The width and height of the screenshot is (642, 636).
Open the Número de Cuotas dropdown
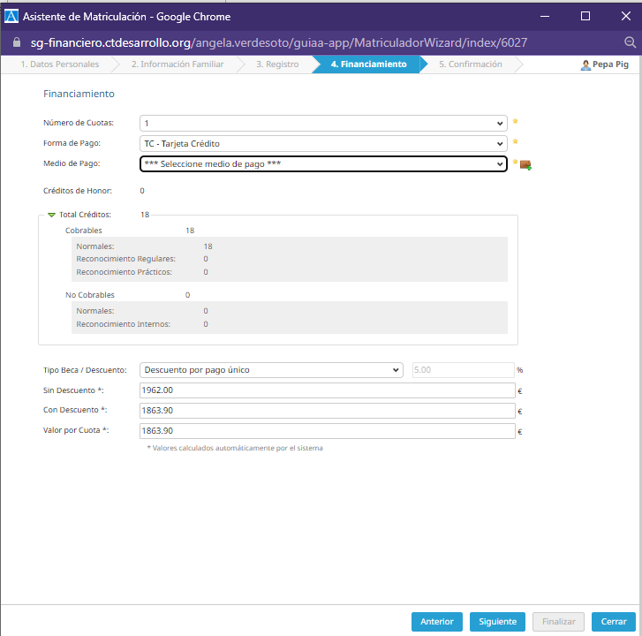pos(323,124)
